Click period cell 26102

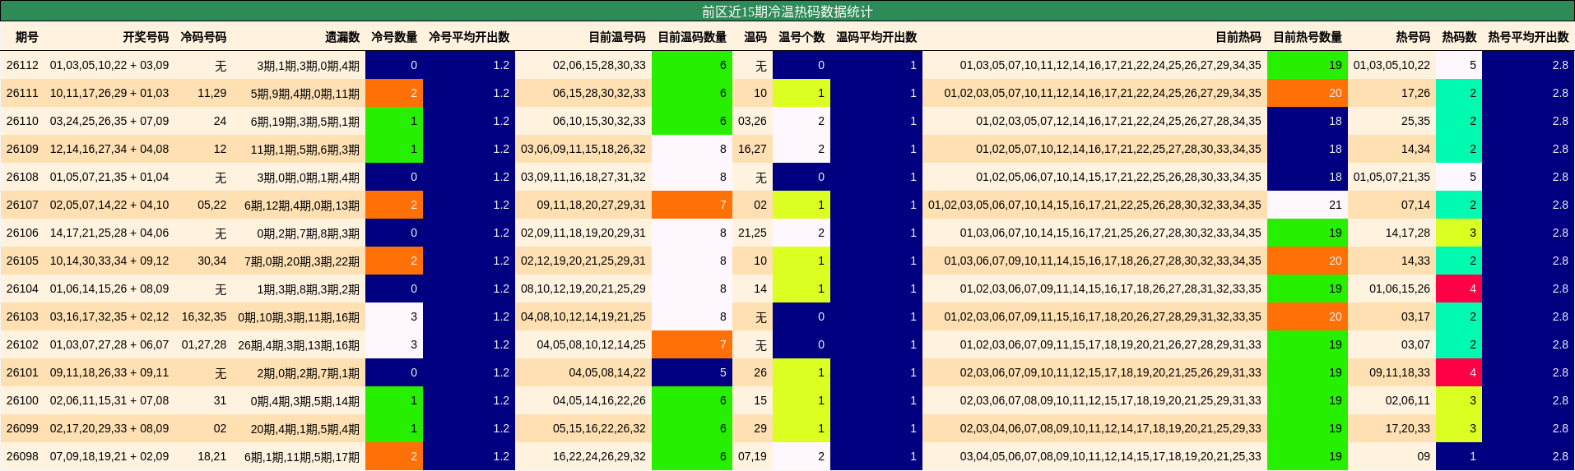[22, 344]
